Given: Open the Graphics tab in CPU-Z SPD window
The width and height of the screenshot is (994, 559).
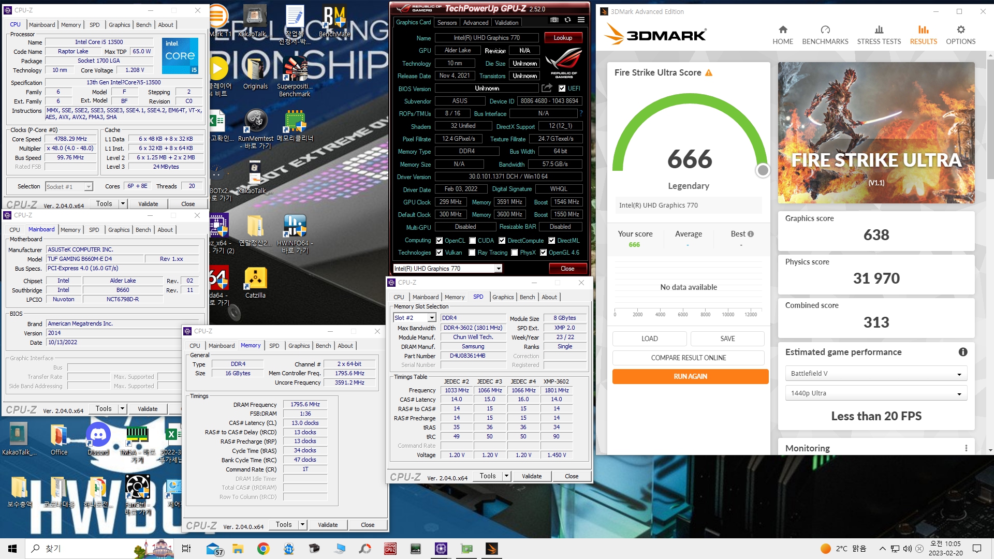Looking at the screenshot, I should point(503,297).
